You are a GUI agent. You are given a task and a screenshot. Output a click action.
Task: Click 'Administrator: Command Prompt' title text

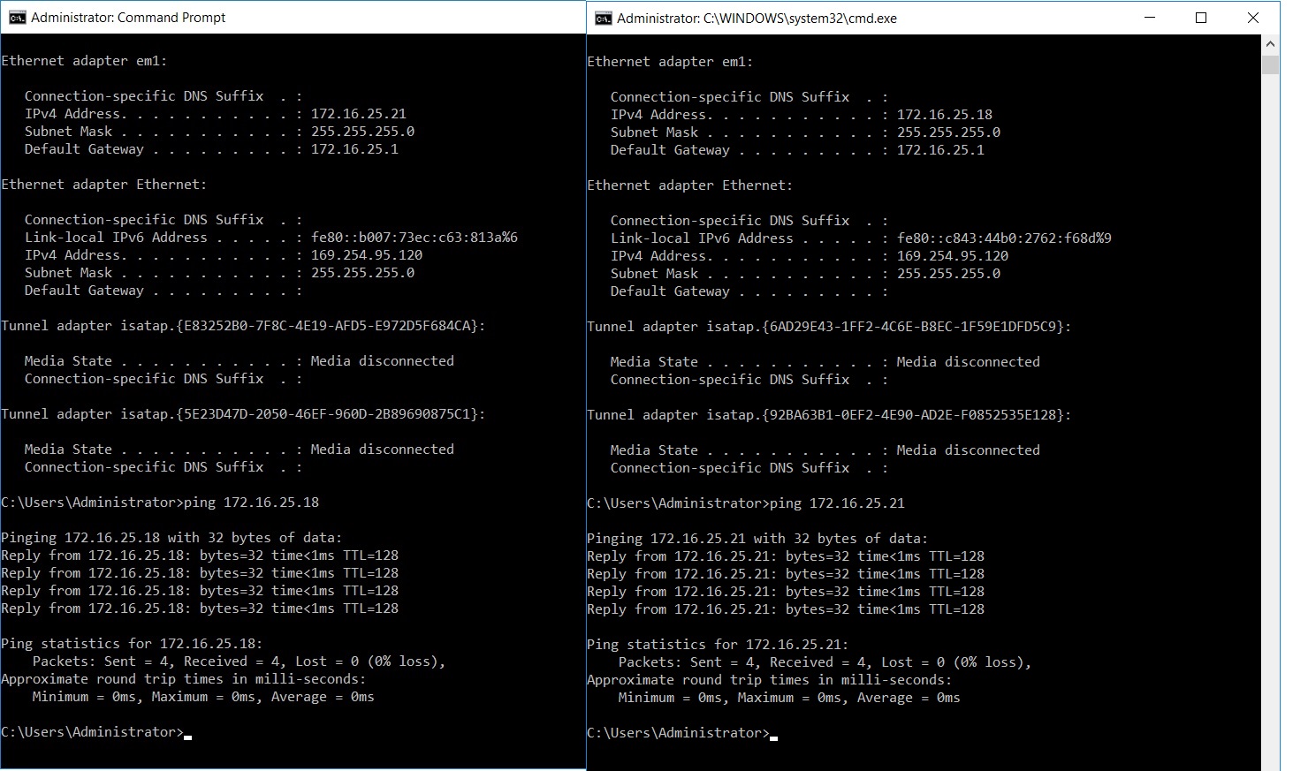[128, 18]
